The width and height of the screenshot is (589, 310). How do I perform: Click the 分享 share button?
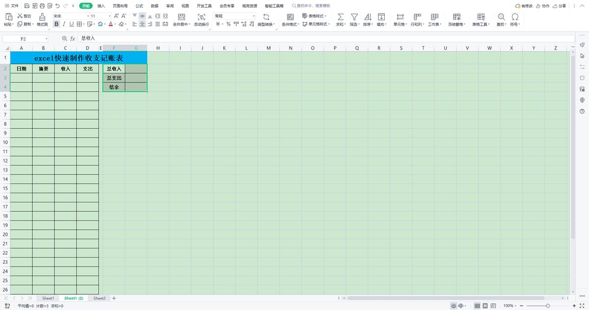(559, 6)
